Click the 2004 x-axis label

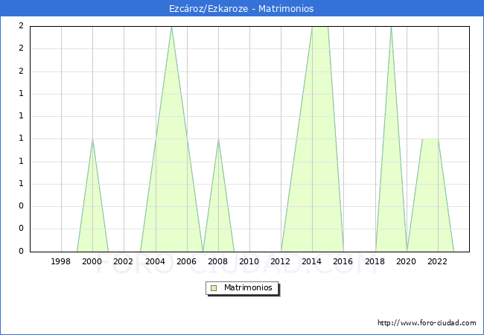(156, 261)
